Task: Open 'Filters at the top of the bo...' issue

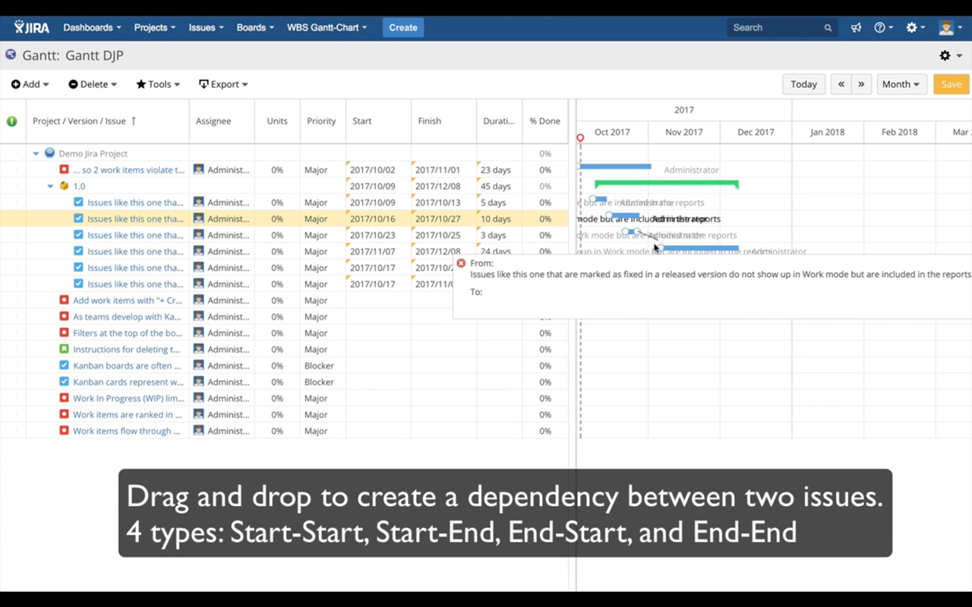Action: pos(127,333)
